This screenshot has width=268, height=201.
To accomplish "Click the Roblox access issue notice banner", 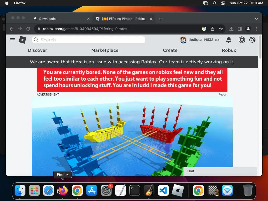I will pyautogui.click(x=132, y=62).
